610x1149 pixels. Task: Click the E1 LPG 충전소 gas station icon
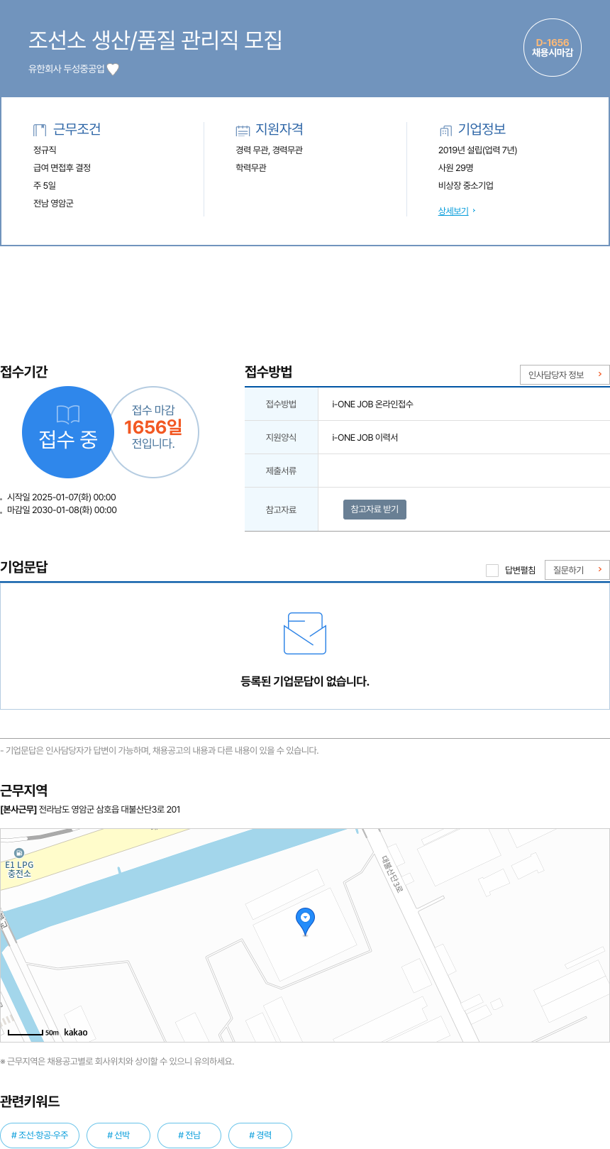click(x=19, y=852)
